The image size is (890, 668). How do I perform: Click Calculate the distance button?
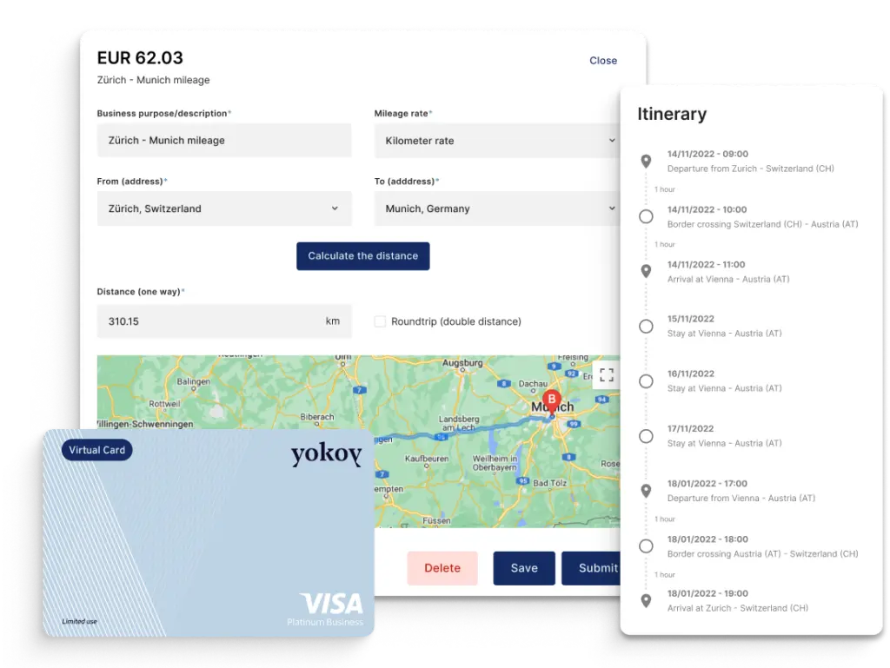pos(362,256)
